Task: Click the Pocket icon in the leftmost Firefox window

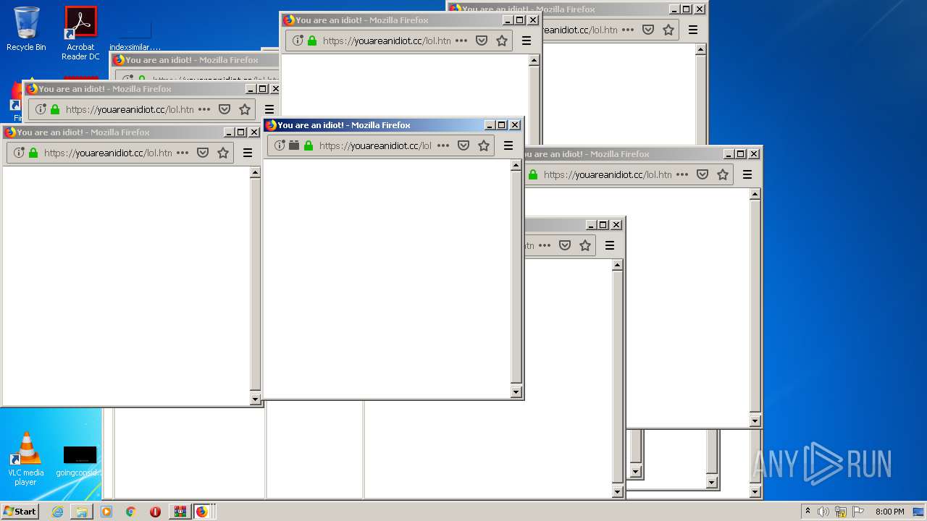Action: click(x=203, y=153)
